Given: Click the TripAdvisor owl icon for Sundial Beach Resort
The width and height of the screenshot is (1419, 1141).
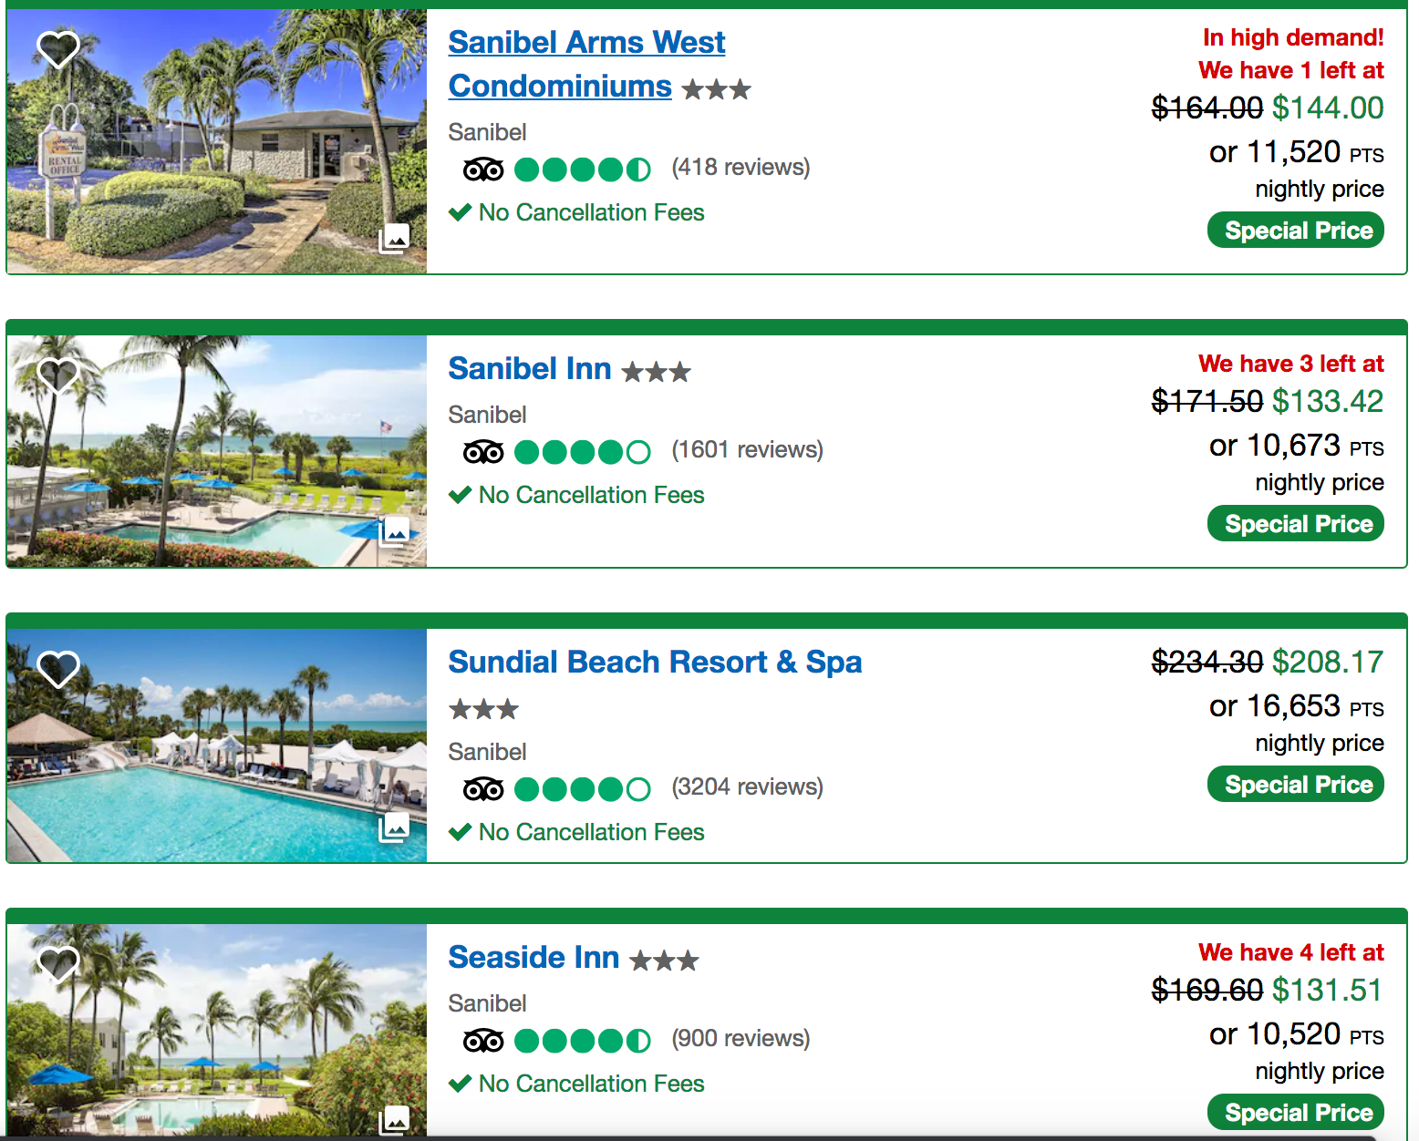Looking at the screenshot, I should [483, 788].
